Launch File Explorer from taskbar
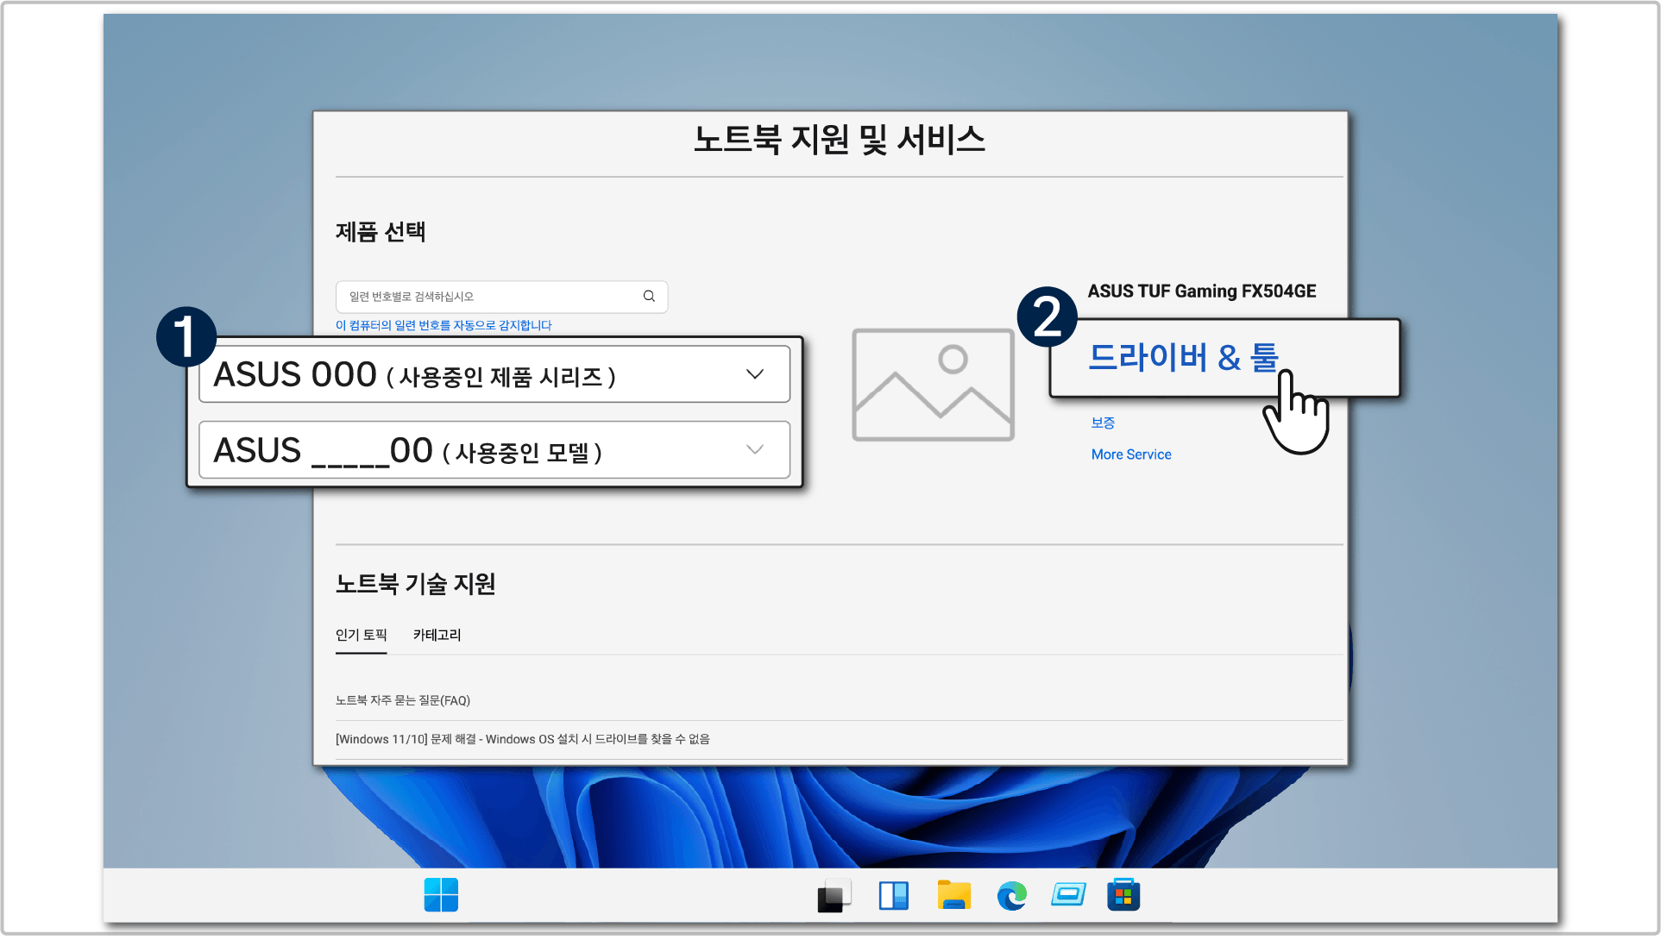 [953, 895]
